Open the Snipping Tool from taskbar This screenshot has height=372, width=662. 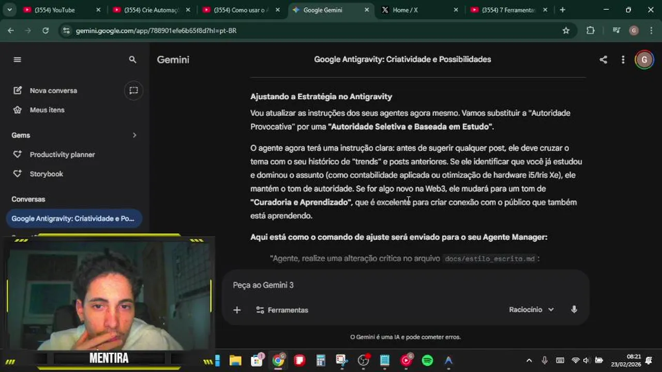click(342, 361)
